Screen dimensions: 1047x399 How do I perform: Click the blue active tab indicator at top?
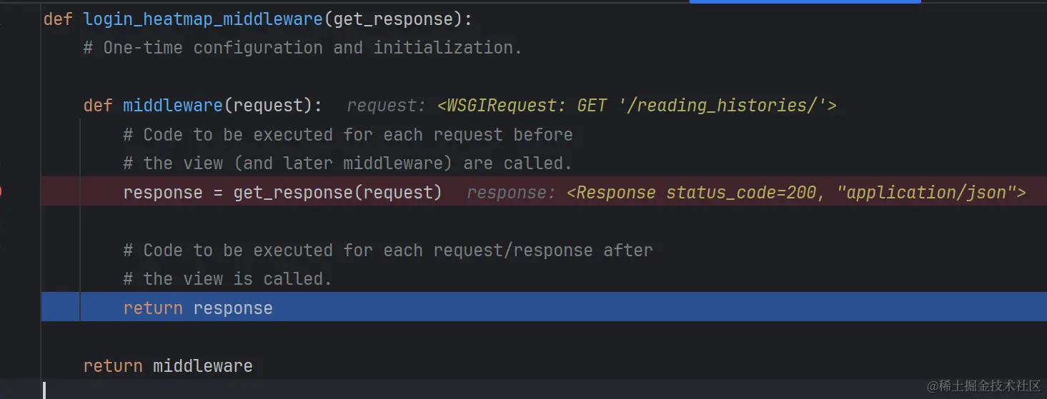805,1
